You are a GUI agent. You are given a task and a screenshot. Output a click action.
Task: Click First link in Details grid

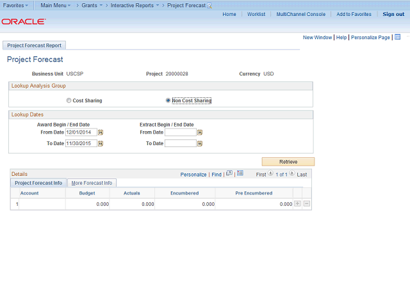point(261,175)
